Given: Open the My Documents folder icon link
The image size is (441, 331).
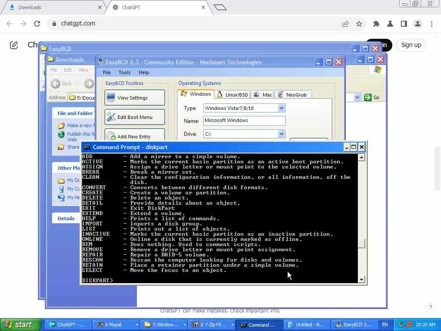Looking at the screenshot, I should [61, 181].
